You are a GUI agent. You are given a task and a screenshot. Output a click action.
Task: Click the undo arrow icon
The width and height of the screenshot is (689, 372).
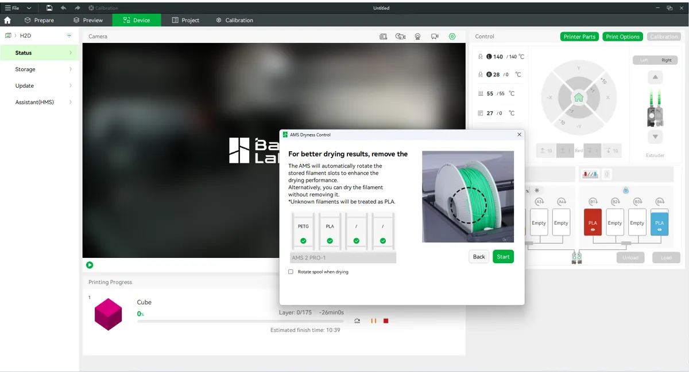pos(63,8)
